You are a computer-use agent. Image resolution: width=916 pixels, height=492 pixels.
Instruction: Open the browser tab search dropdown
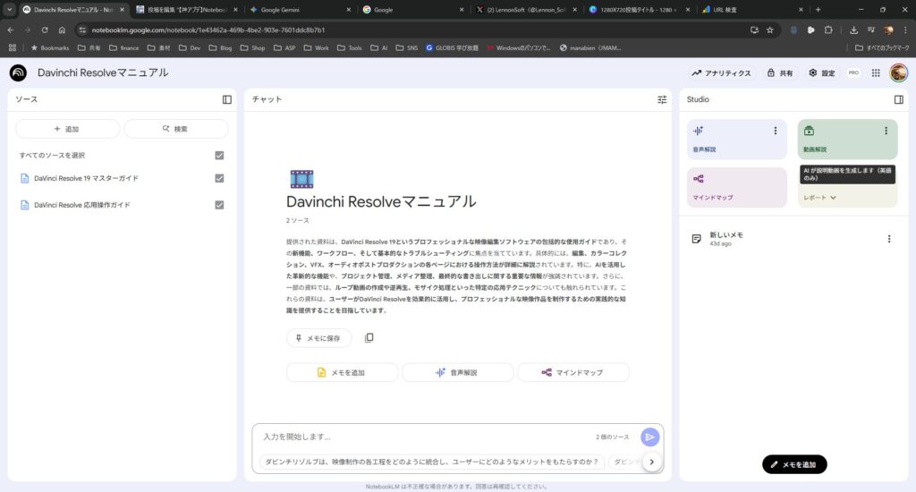pos(9,9)
